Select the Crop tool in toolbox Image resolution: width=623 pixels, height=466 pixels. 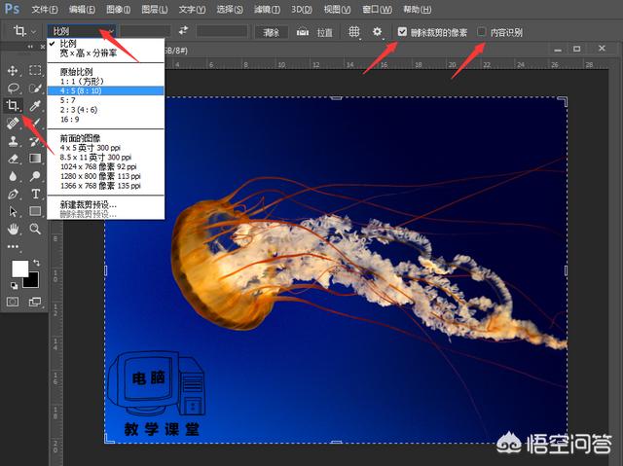[13, 105]
